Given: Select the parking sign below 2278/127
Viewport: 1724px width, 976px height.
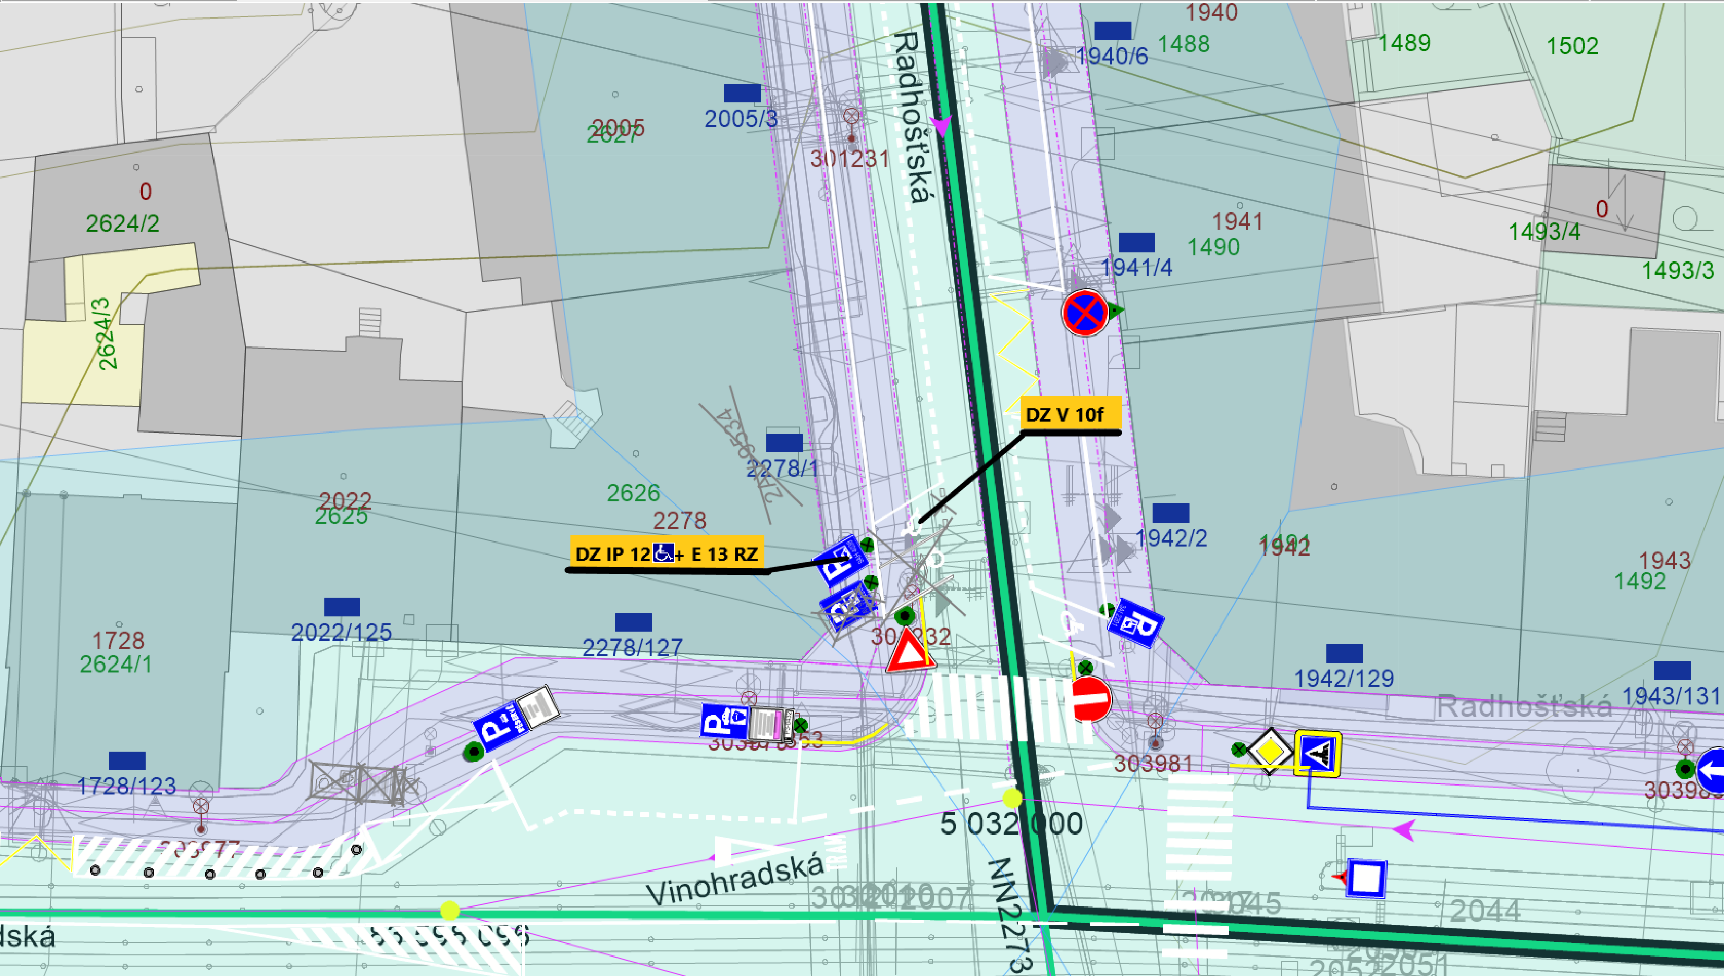Looking at the screenshot, I should pos(747,723).
